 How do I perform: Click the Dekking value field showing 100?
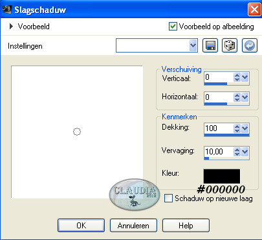tap(219, 128)
